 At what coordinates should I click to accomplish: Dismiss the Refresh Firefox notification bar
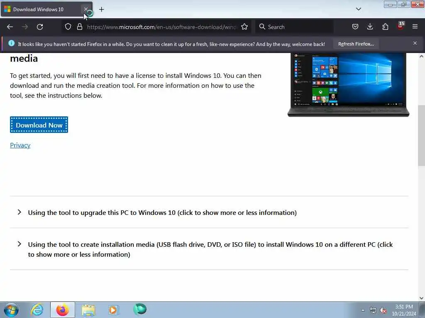click(x=415, y=43)
